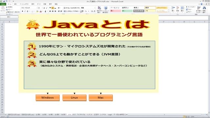Screen dimensions: 210x118
Task: Click the orange Linux button
Action: [x=74, y=98]
